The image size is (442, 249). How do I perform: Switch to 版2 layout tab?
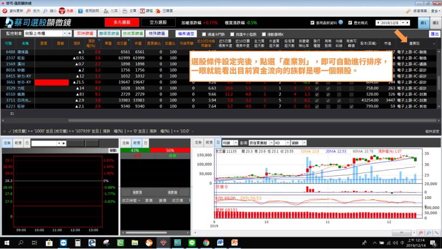(436, 23)
